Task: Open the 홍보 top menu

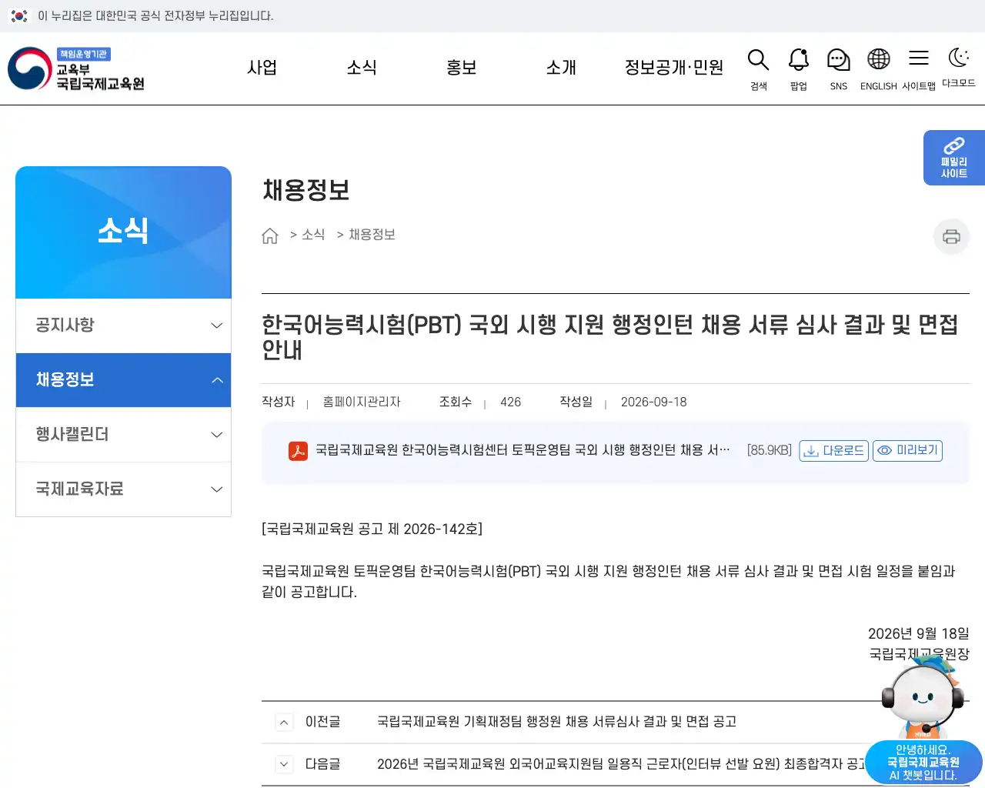Action: [462, 68]
